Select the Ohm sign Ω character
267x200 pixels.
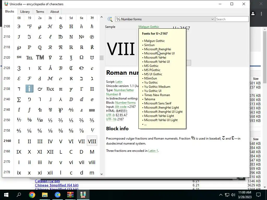pos(82,58)
